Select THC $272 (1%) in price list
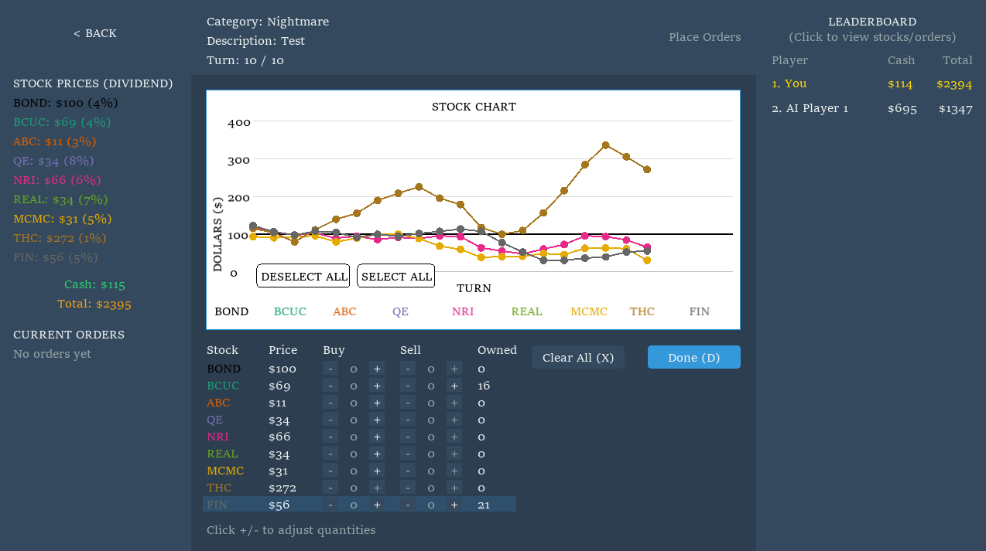Viewport: 986px width, 551px height. [x=60, y=238]
